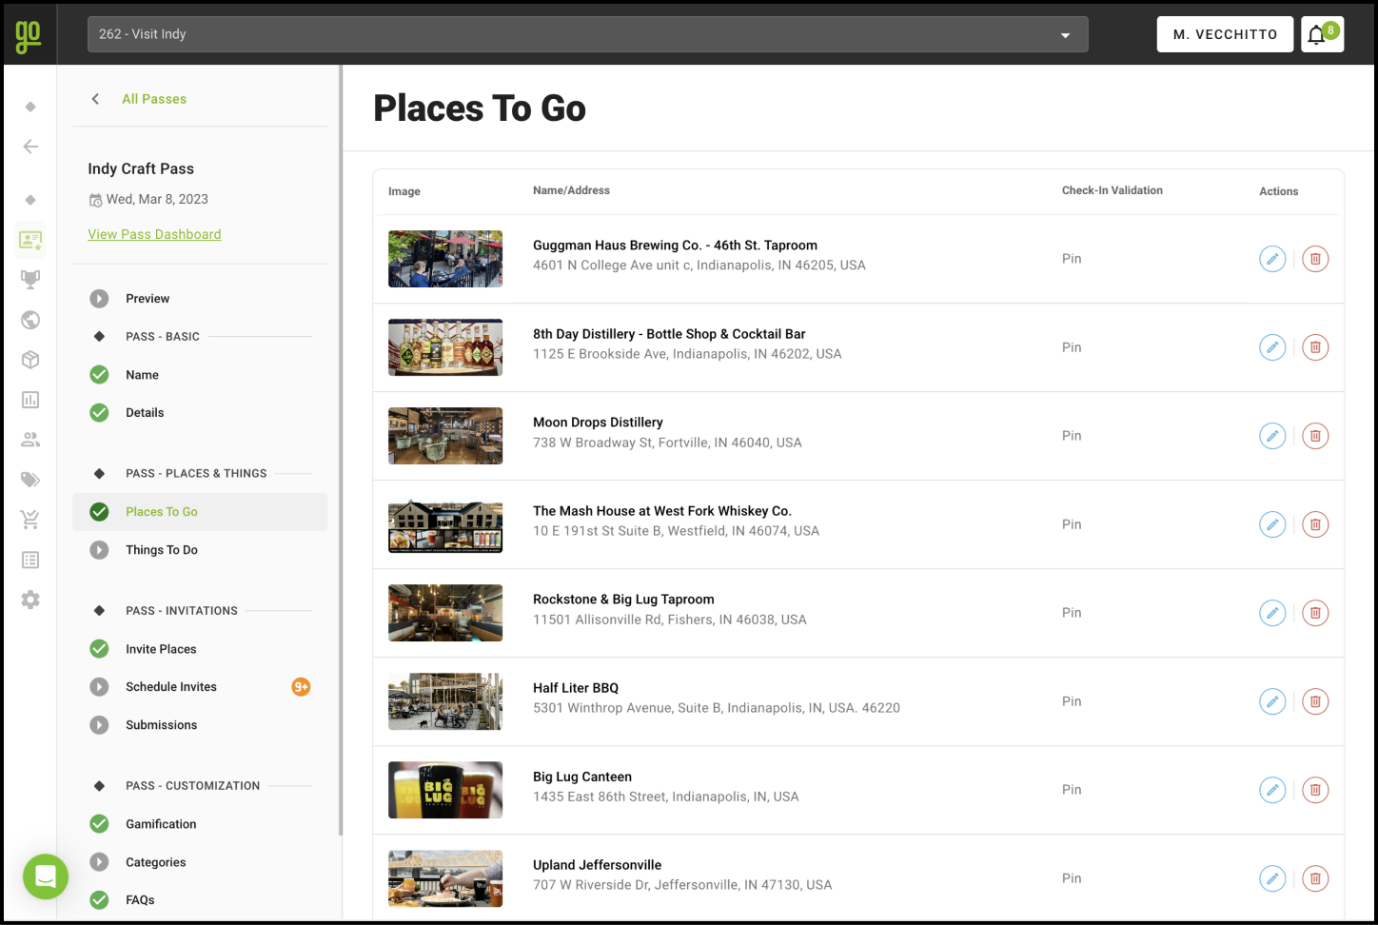This screenshot has width=1378, height=925.
Task: Click Big Lug Canteen beer thumbnail
Action: click(445, 790)
